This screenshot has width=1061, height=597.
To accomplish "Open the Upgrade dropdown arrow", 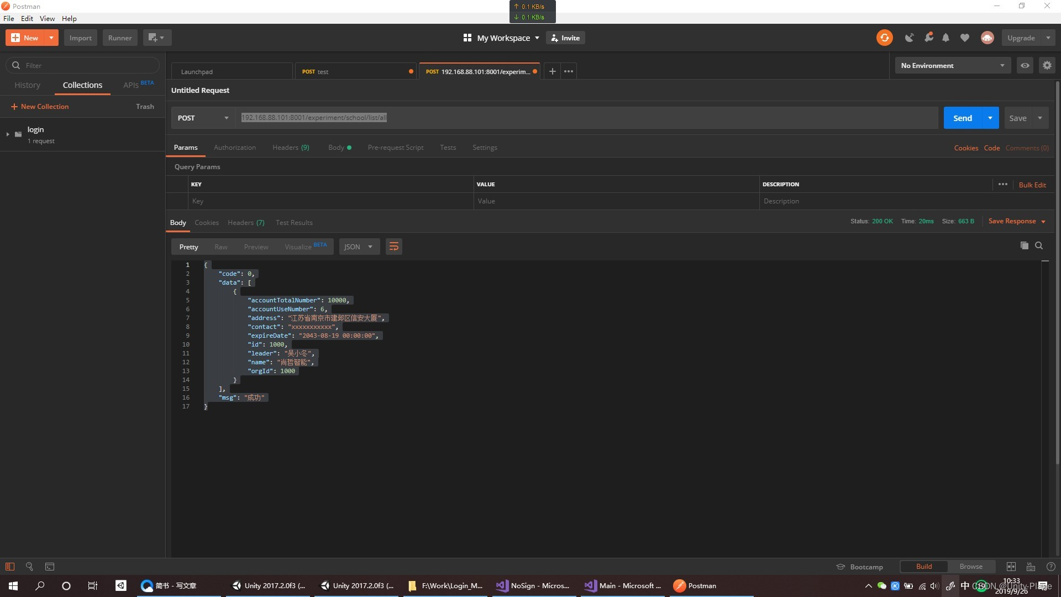I will (x=1048, y=38).
